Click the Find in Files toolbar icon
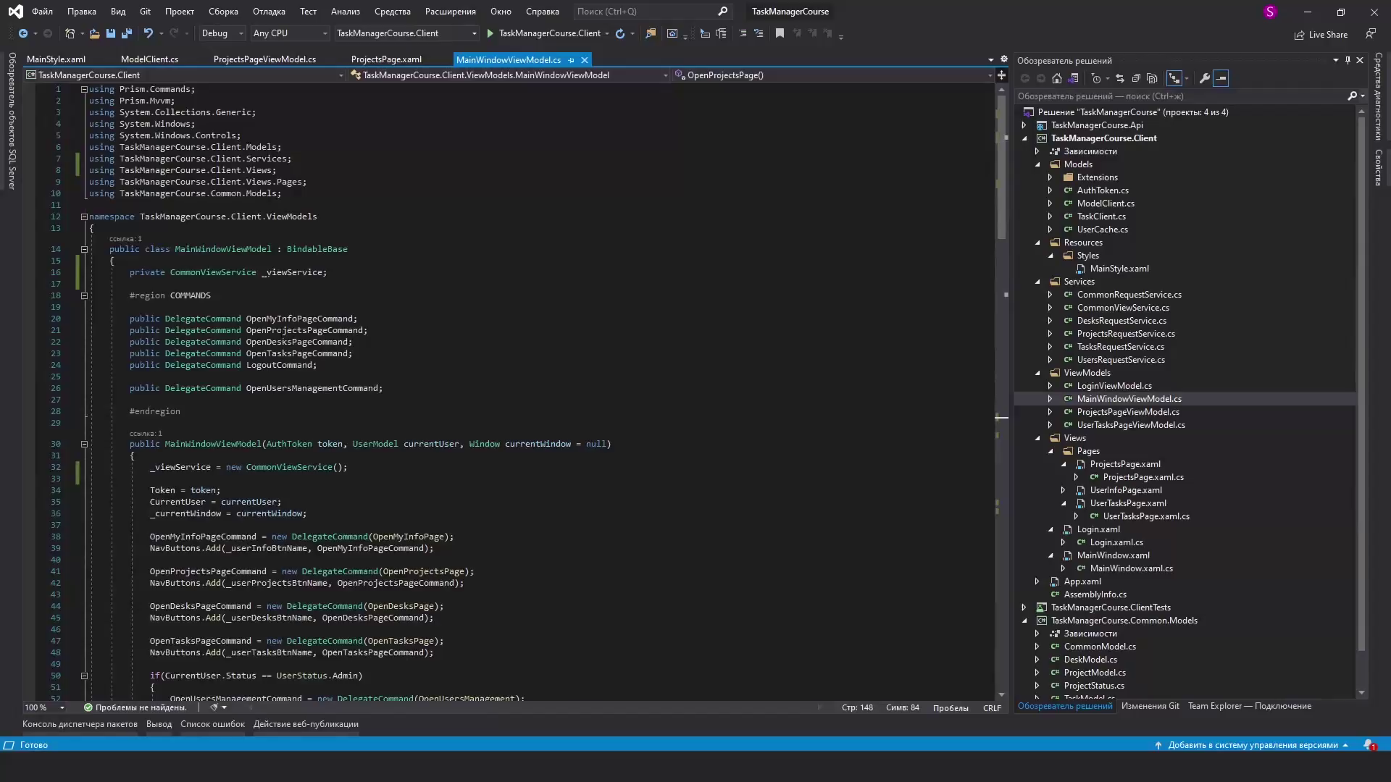1391x782 pixels. [x=651, y=33]
